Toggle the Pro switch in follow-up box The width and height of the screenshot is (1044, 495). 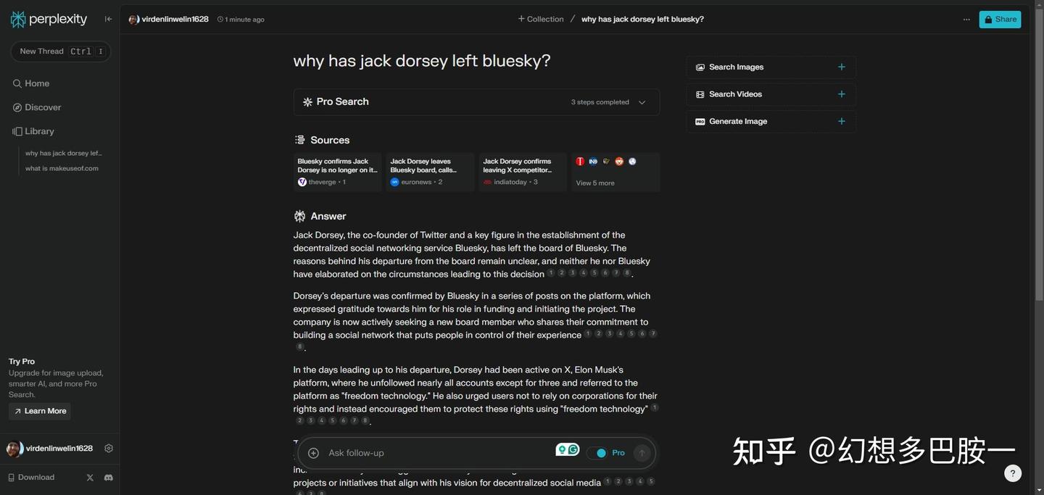tap(599, 453)
